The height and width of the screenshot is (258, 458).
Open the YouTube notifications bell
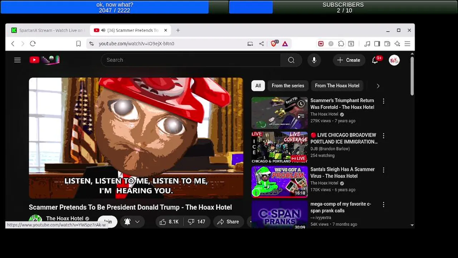point(375,60)
